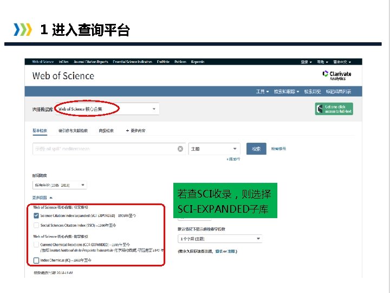Select the 基本检索 tab

(x=40, y=131)
